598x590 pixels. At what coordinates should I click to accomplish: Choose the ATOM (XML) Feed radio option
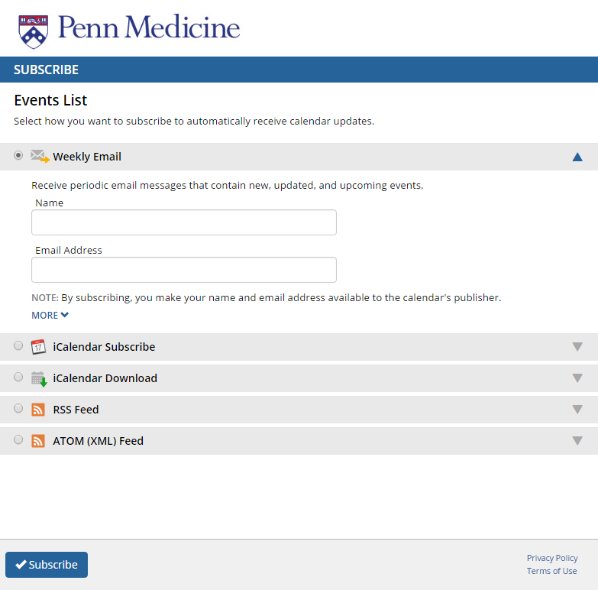18,439
